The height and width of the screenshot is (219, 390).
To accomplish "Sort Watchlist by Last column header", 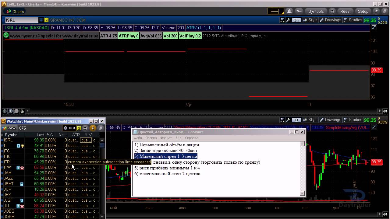I will (41, 135).
